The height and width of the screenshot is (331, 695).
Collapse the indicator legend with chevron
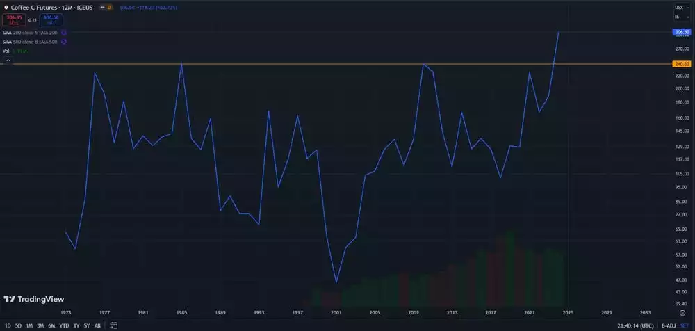point(8,60)
